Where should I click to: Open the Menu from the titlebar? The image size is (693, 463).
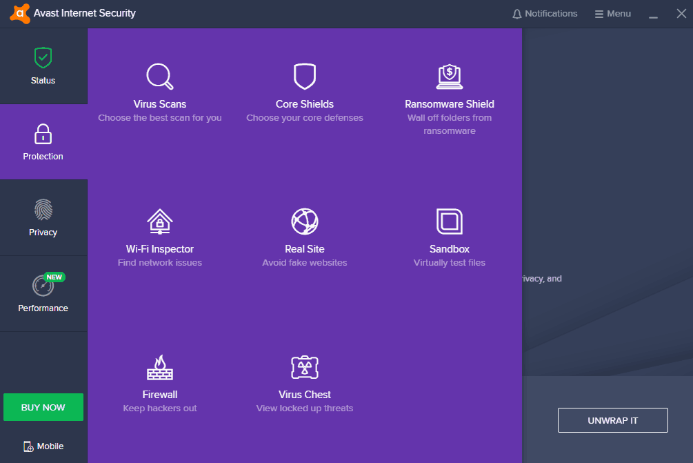pos(612,13)
